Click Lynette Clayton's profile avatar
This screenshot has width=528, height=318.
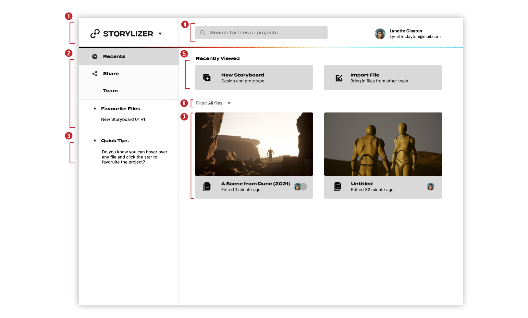pos(380,34)
